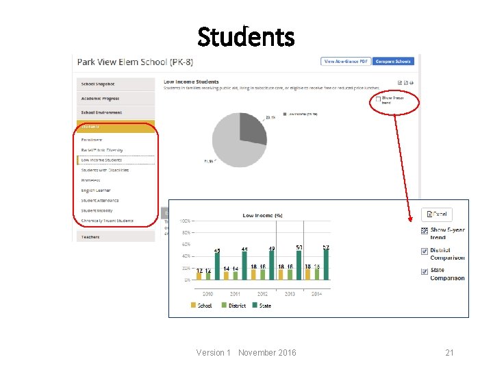Click the 'Low Income Students' heading
This screenshot has height=370, width=493.
[191, 82]
